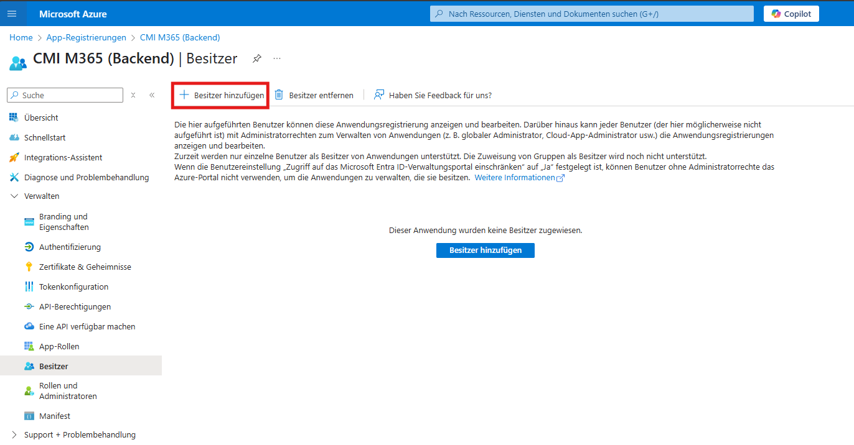Viewport: 854px width, 445px height.
Task: Click the Zertifikate & Geheimnisse key icon
Action: tap(29, 267)
